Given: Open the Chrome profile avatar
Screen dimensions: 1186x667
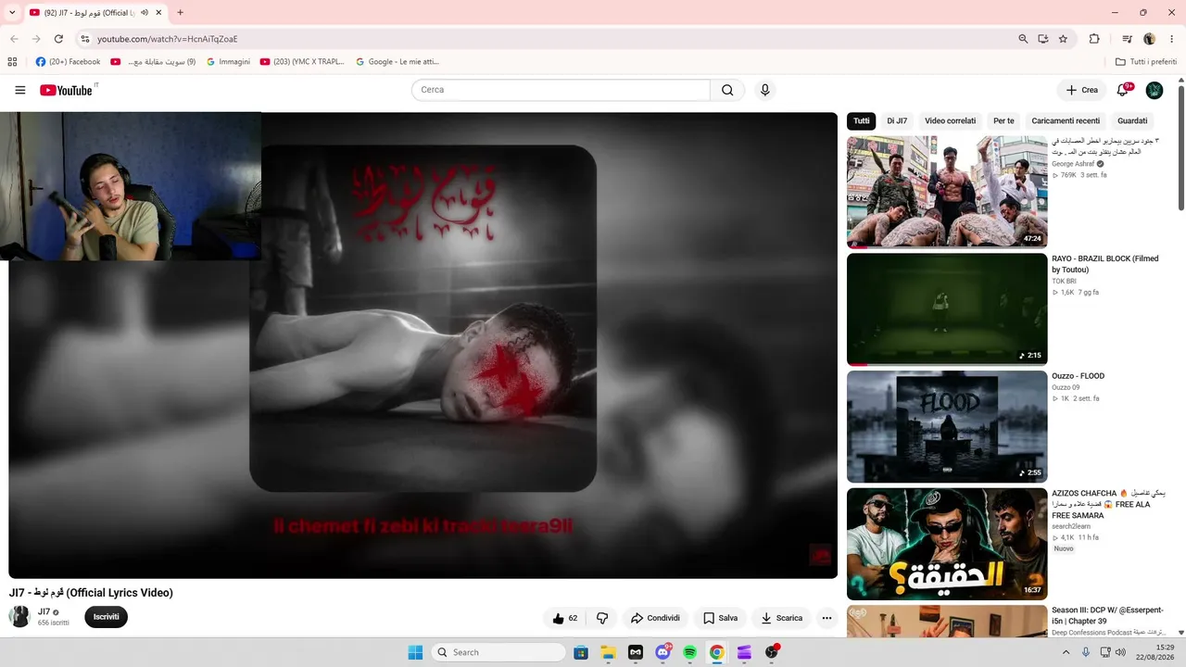Looking at the screenshot, I should click(x=1150, y=39).
